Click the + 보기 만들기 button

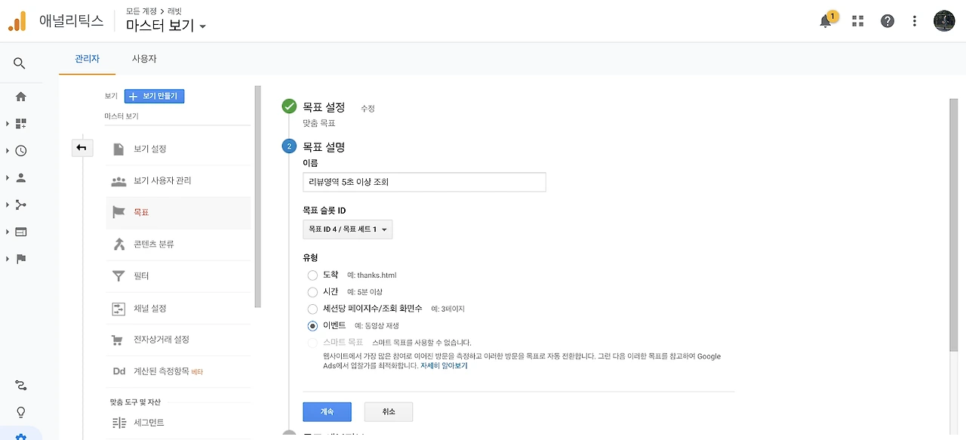point(155,97)
